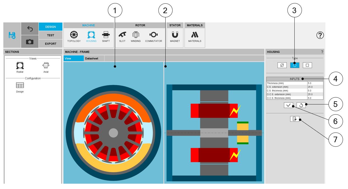Edit the O.C.S. extension (mm) value
Viewport: 348px width, 189px height.
pos(315,94)
